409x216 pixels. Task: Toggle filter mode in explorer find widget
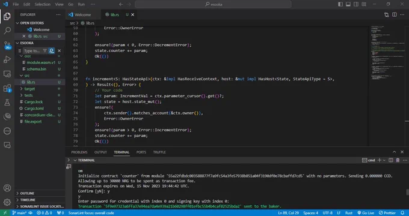point(45,51)
